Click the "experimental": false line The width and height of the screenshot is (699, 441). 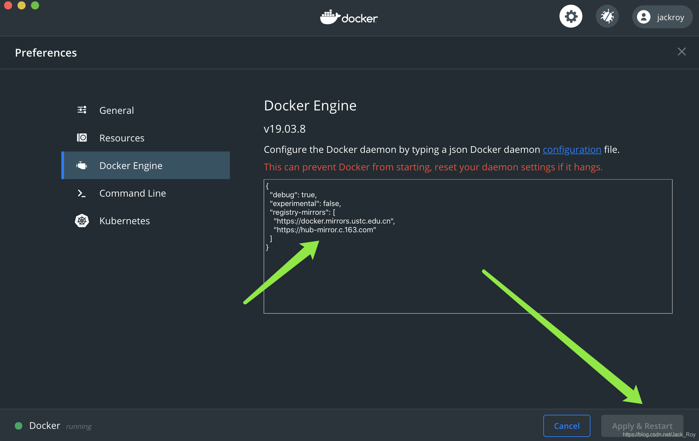coord(305,204)
